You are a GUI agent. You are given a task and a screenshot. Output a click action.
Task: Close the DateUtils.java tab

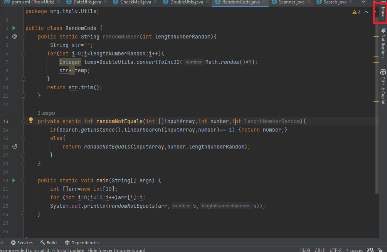pyautogui.click(x=105, y=2)
